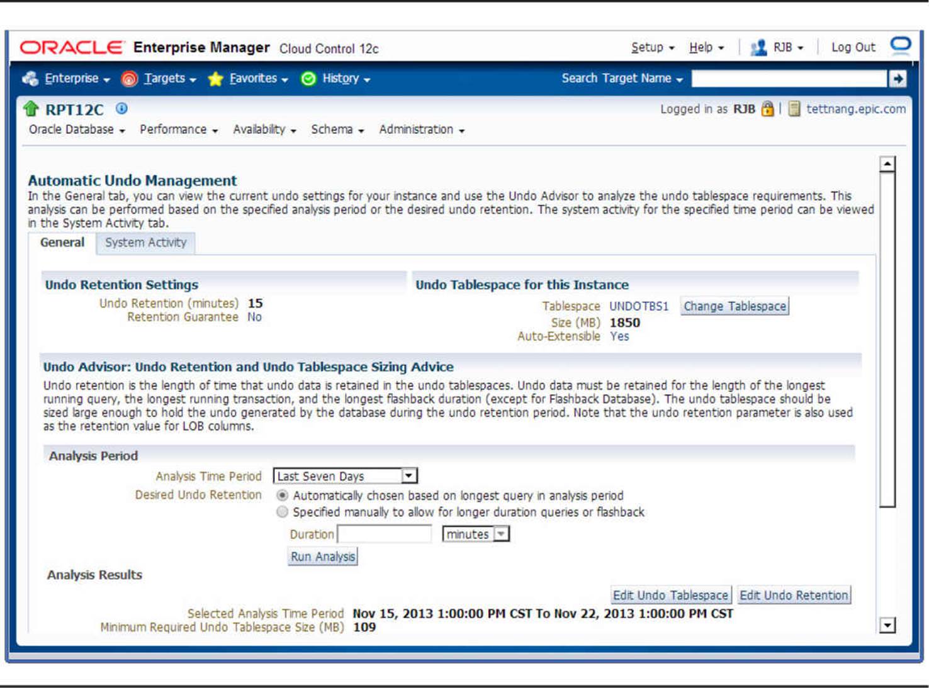Click the History clock icon
Image resolution: width=929 pixels, height=688 pixels.
[x=308, y=79]
